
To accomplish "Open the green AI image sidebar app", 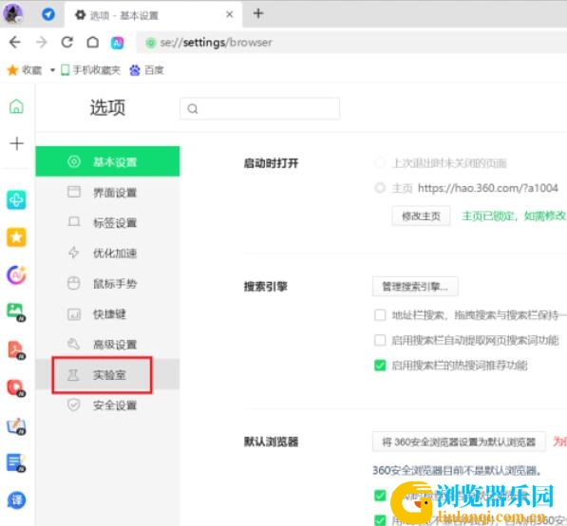I will (x=16, y=312).
